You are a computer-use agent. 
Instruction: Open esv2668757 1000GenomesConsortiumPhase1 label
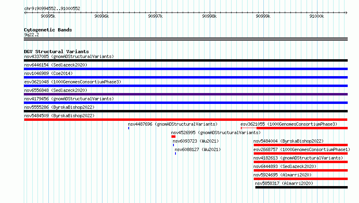point(302,149)
